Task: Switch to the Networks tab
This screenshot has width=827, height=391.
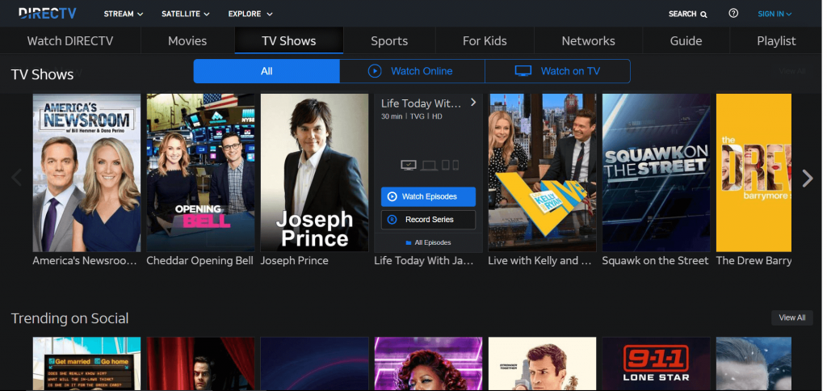Action: pyautogui.click(x=588, y=40)
